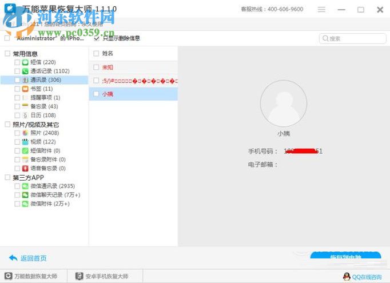Select the garbled ;5/)# contact row
Screen dimensions: 390x283
click(x=133, y=81)
